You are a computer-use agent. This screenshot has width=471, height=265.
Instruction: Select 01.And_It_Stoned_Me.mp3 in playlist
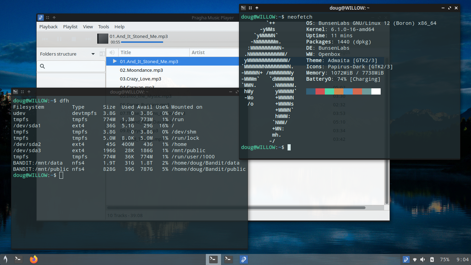[x=172, y=61]
